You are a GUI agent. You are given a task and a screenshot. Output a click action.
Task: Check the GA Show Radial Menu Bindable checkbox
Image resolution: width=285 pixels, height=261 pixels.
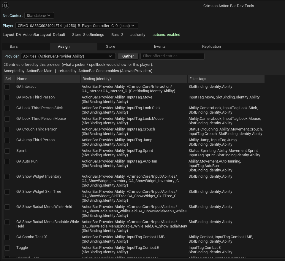(7, 222)
